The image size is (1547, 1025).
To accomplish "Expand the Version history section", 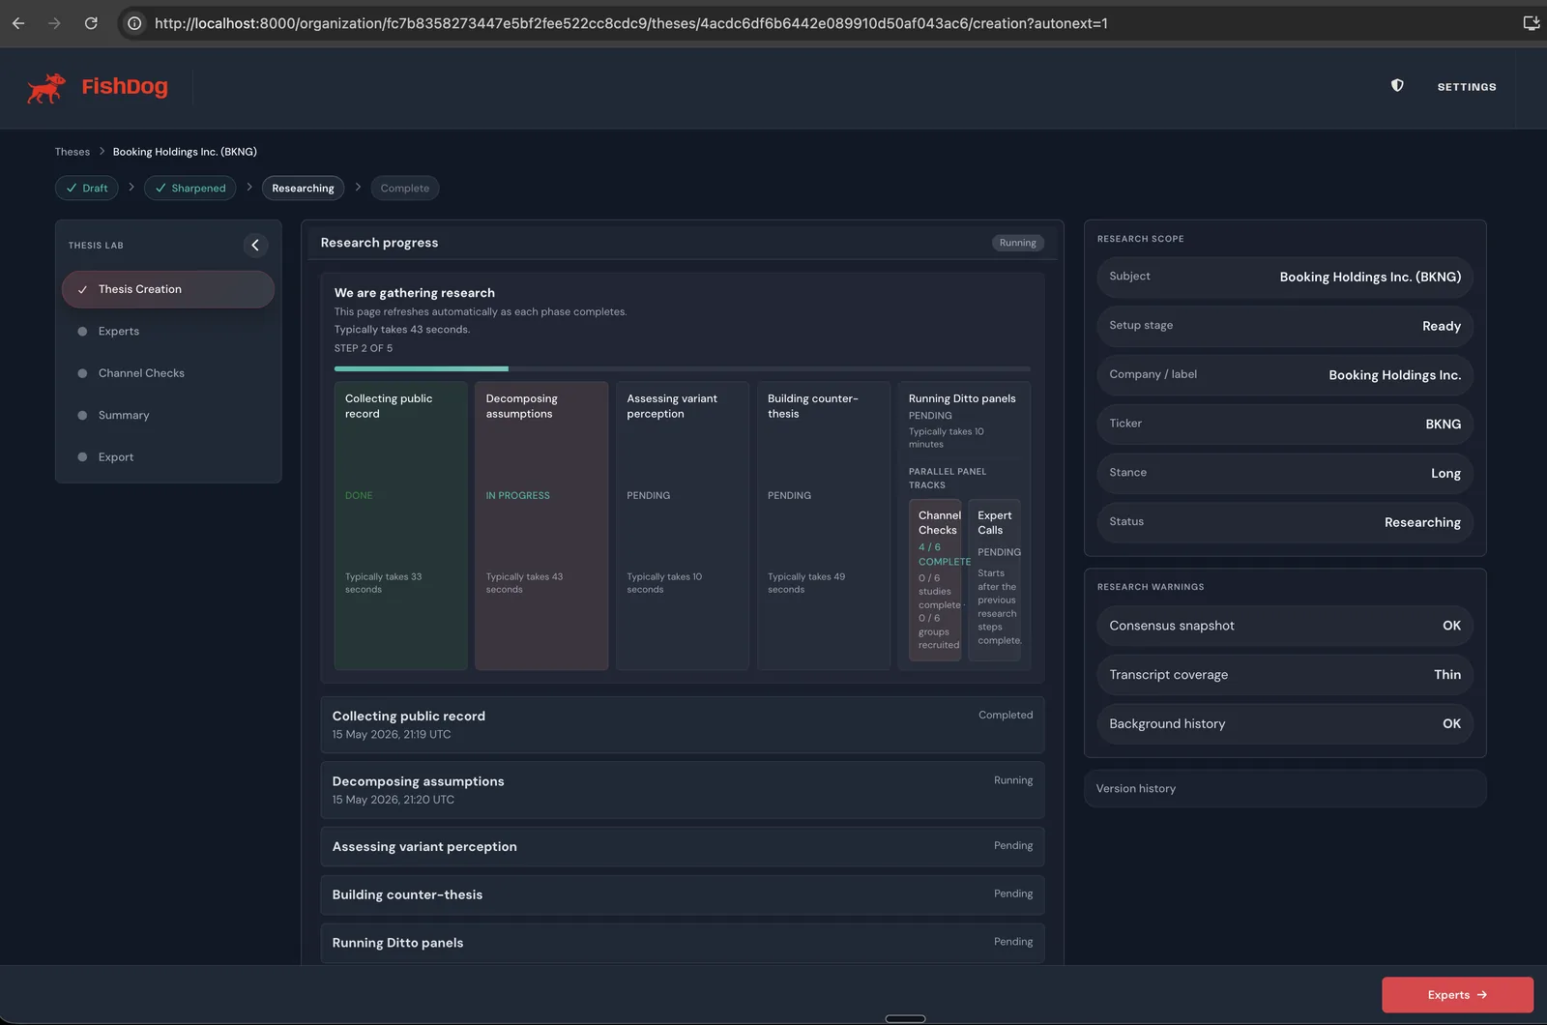I will coord(1285,789).
